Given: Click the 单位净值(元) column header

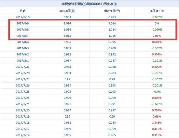Looking at the screenshot, I should click(67, 11).
